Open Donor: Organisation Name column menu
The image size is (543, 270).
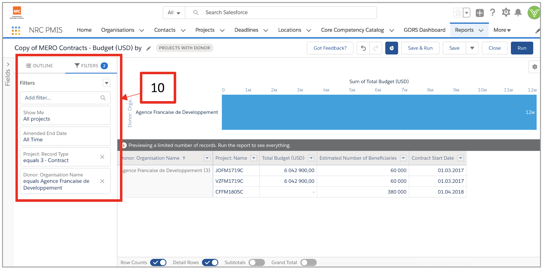point(207,158)
